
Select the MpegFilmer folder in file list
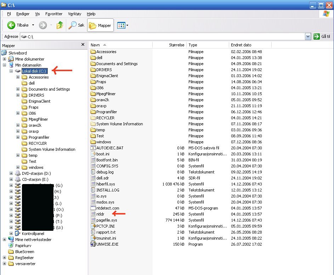coord(103,94)
